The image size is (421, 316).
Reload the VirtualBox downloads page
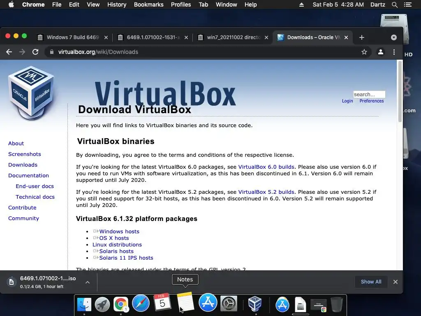(35, 52)
